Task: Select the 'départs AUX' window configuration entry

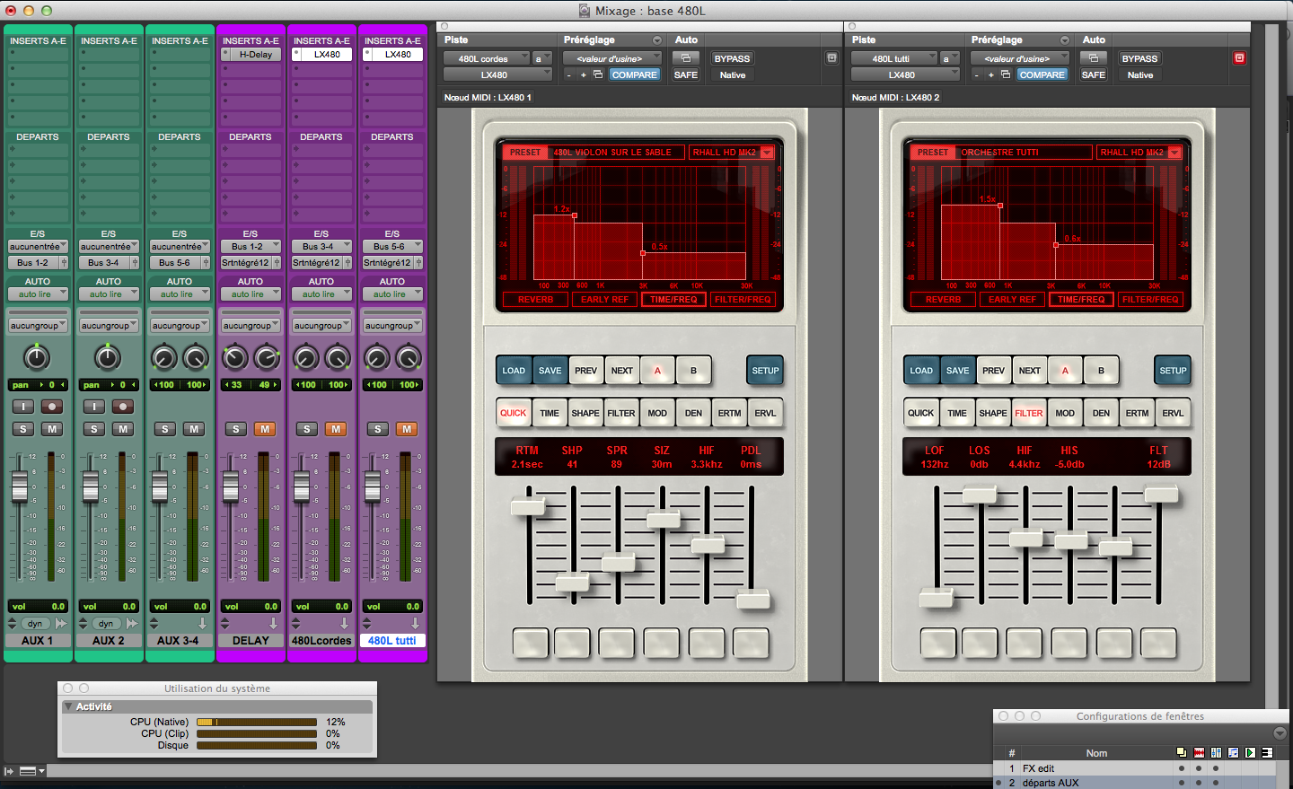Action: click(1049, 782)
